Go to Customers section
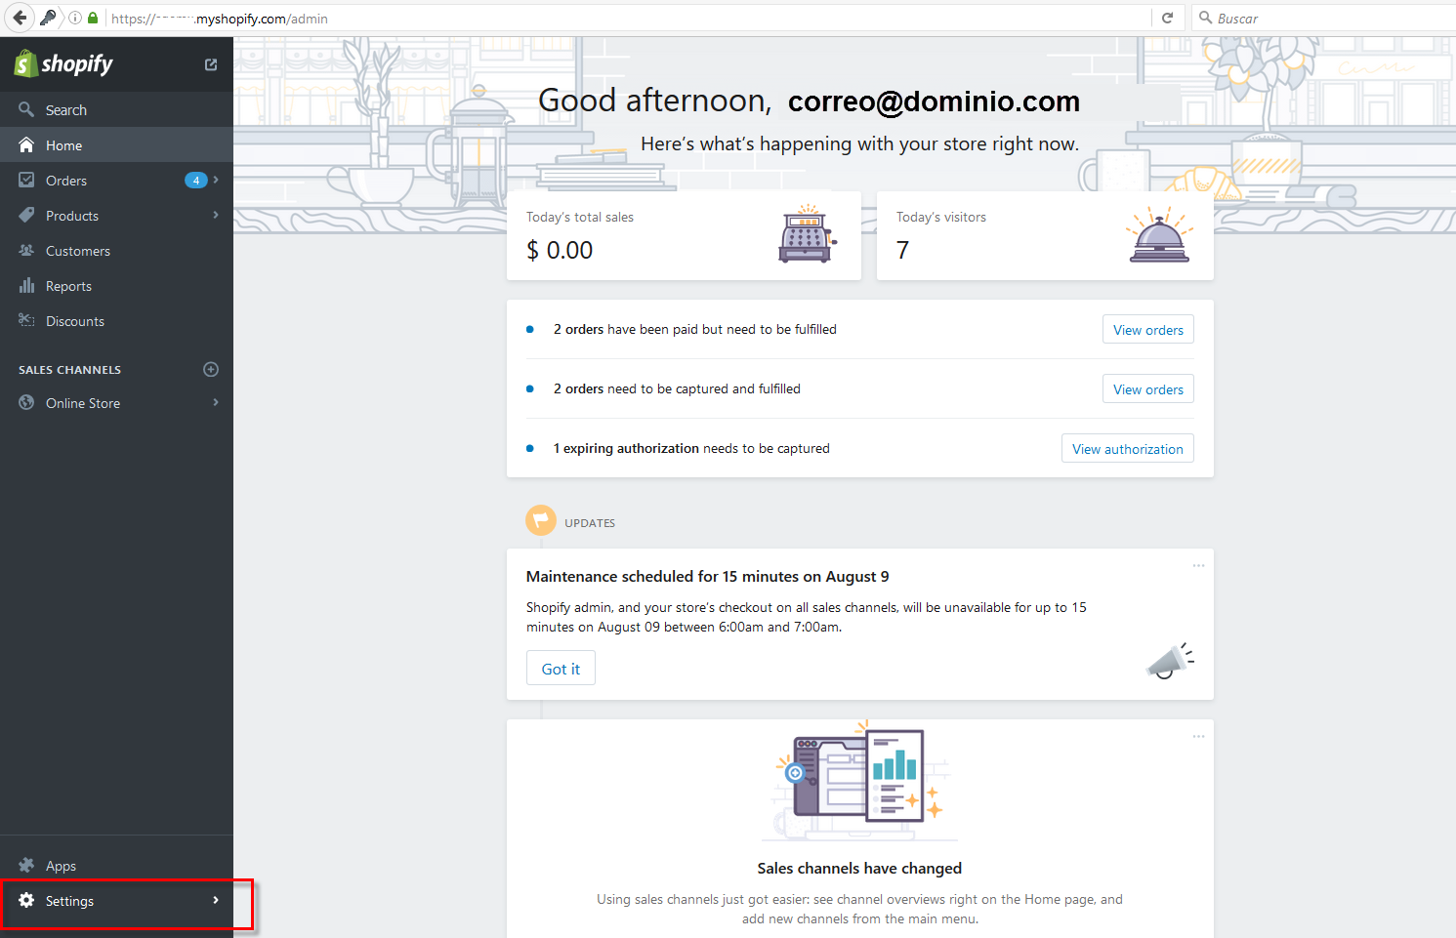Screen dimensions: 1456x938 (x=116, y=251)
